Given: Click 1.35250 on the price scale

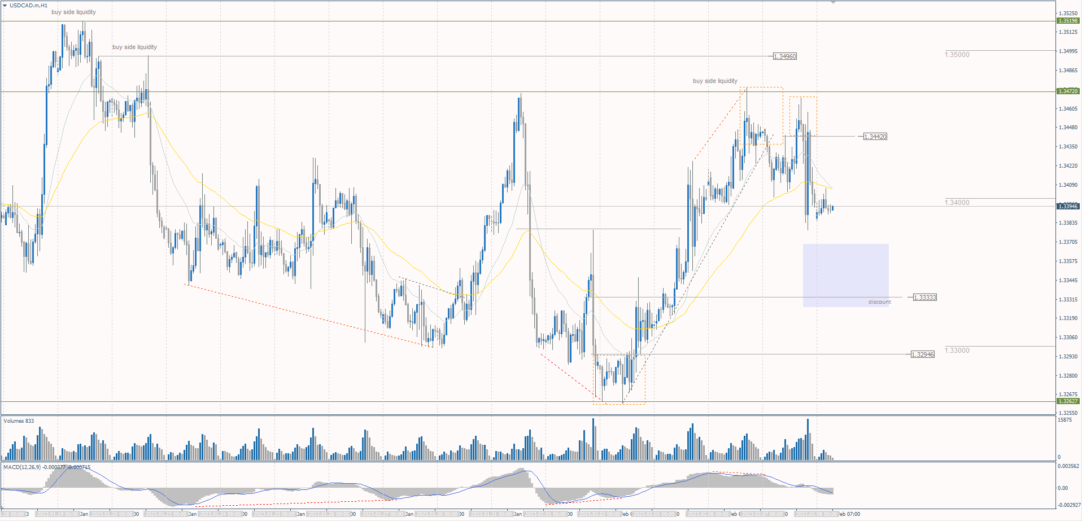Looking at the screenshot, I should (1068, 13).
